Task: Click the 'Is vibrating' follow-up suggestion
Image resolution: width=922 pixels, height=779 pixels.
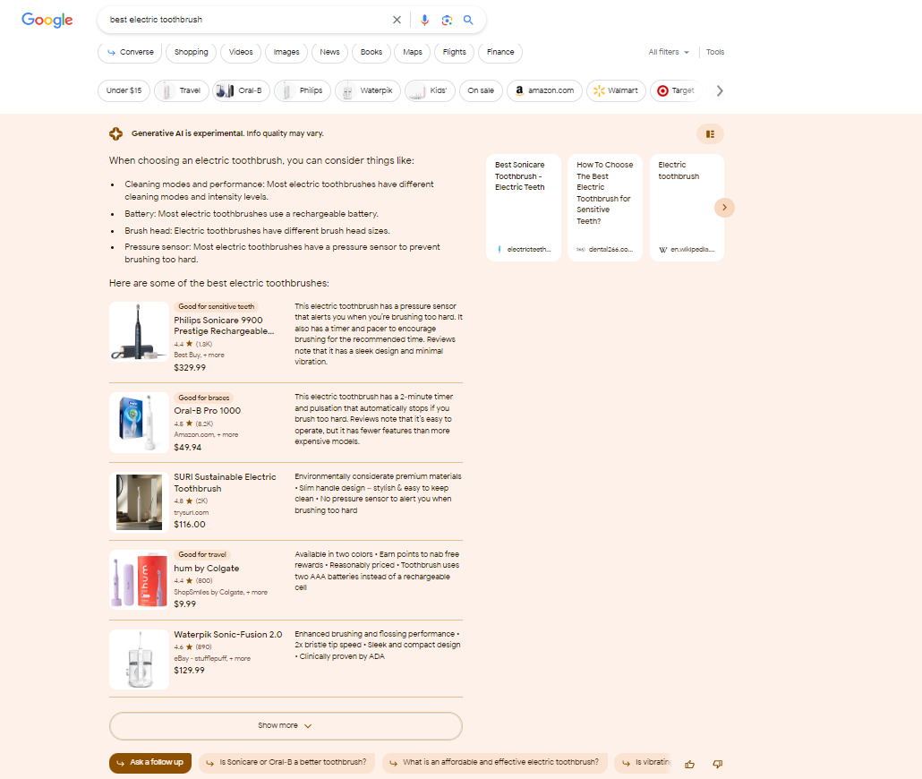Action: pyautogui.click(x=644, y=763)
